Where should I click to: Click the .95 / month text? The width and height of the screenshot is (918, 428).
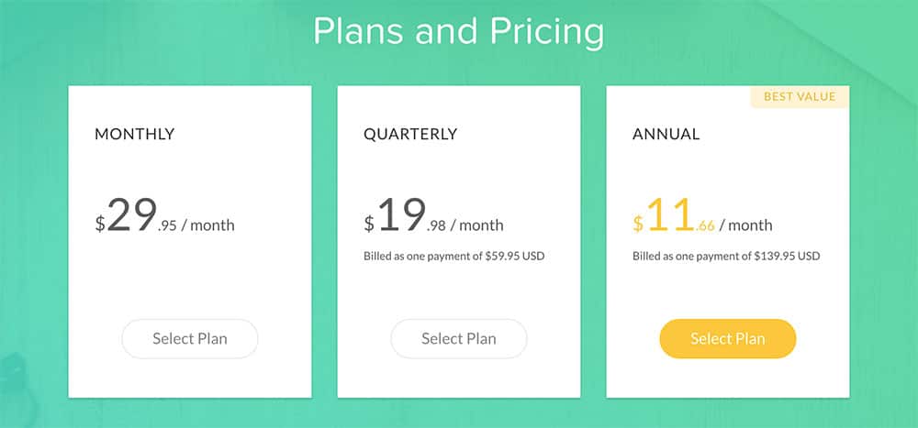pyautogui.click(x=196, y=225)
